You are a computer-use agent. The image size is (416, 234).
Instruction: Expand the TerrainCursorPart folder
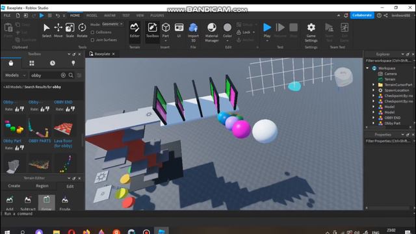(373, 85)
